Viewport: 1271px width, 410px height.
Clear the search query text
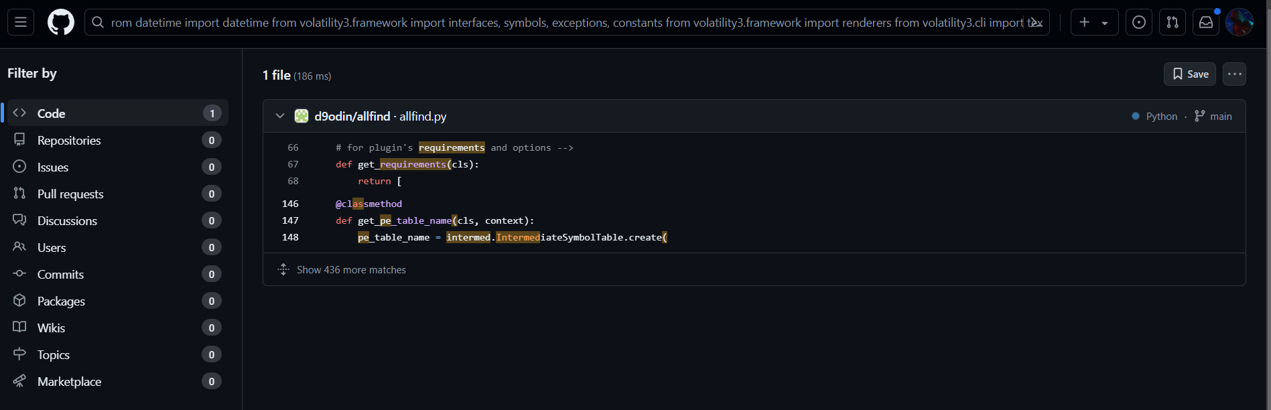(x=1036, y=22)
